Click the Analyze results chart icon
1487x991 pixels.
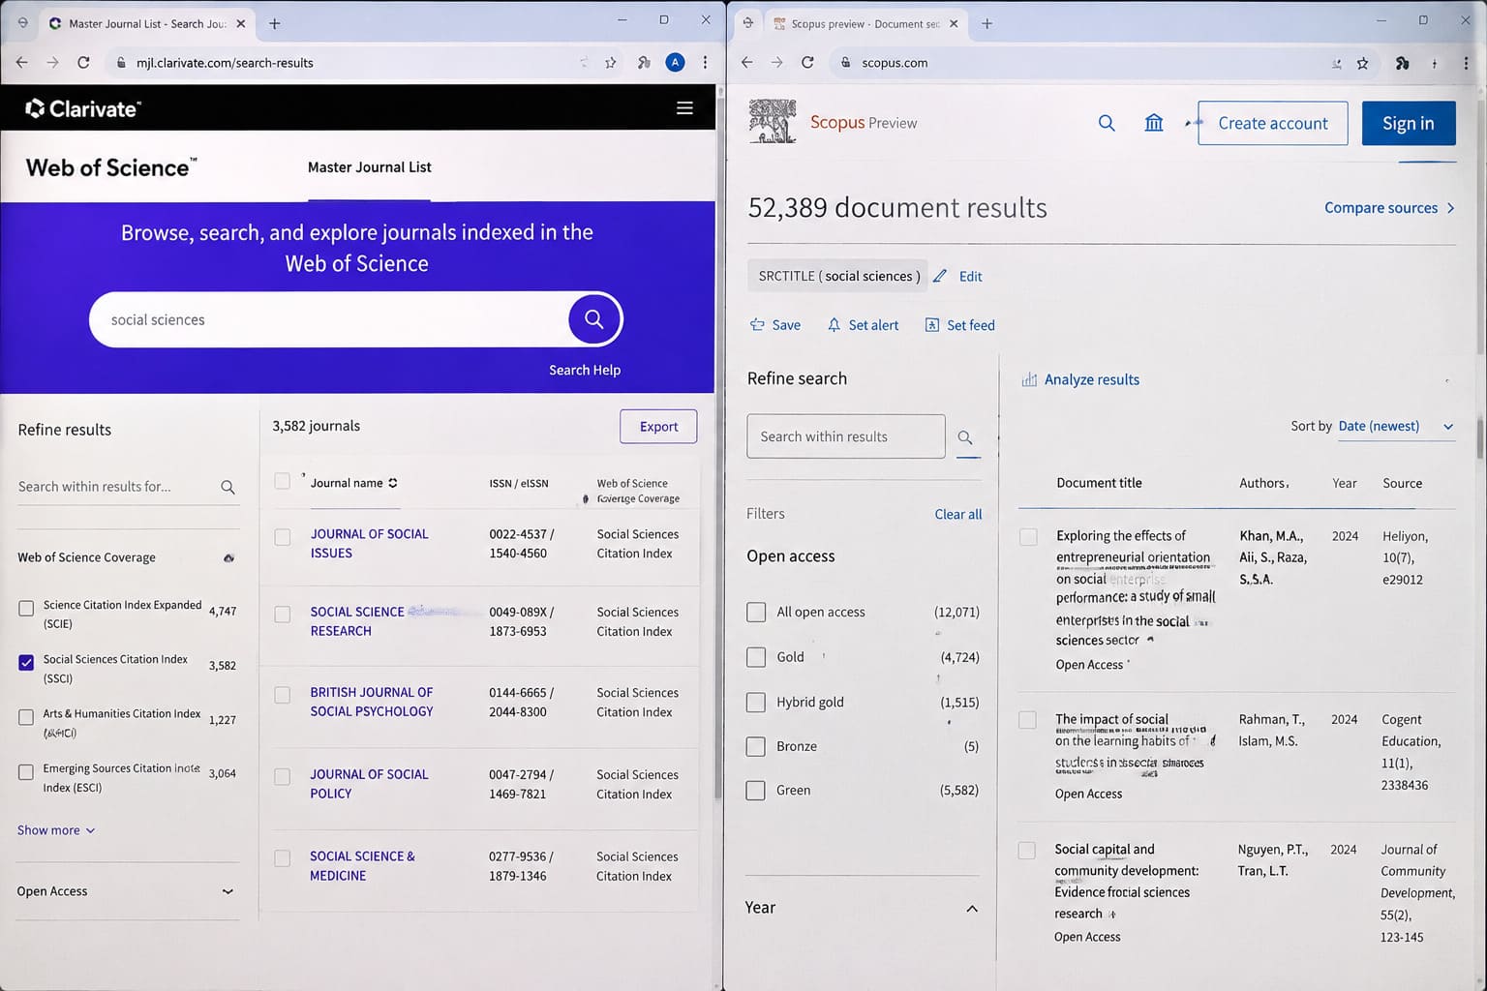pos(1029,379)
